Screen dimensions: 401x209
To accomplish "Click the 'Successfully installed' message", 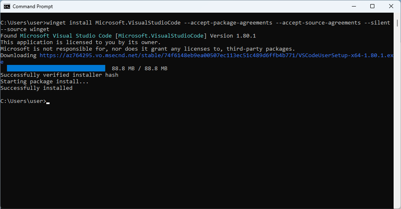I will pyautogui.click(x=36, y=88).
